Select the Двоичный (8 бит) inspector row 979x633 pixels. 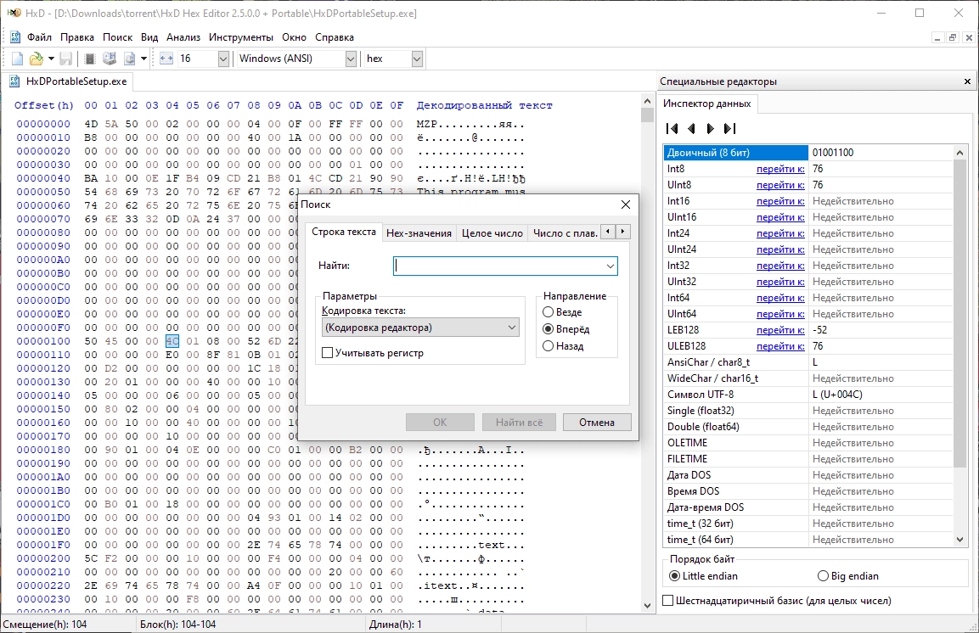(808, 153)
